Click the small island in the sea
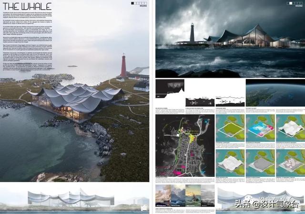 [72, 66]
